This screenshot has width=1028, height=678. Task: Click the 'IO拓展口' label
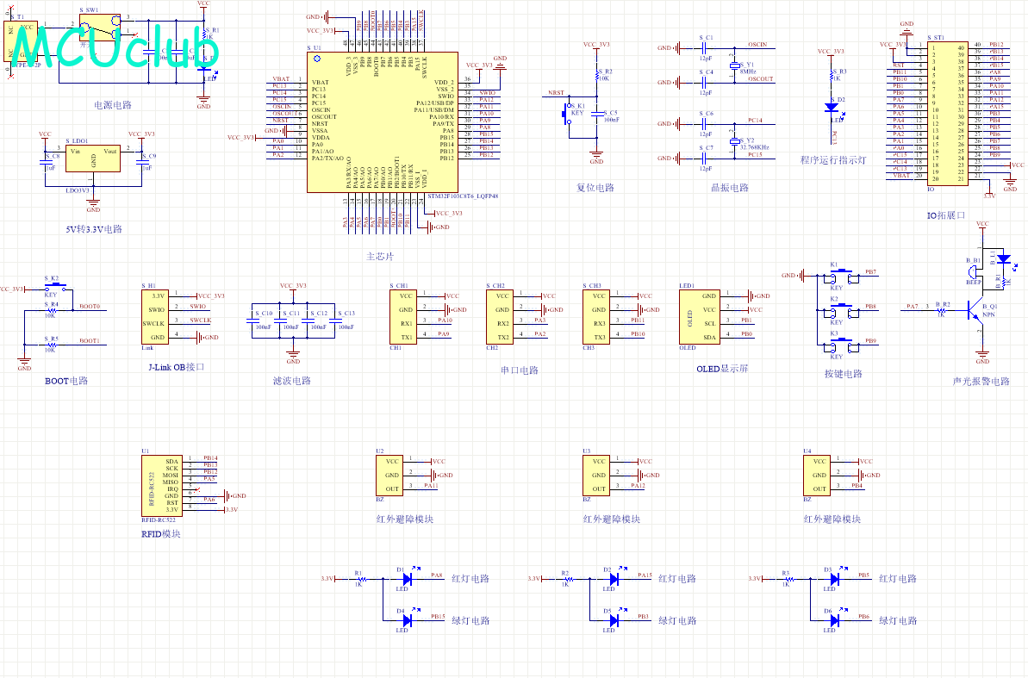(946, 215)
